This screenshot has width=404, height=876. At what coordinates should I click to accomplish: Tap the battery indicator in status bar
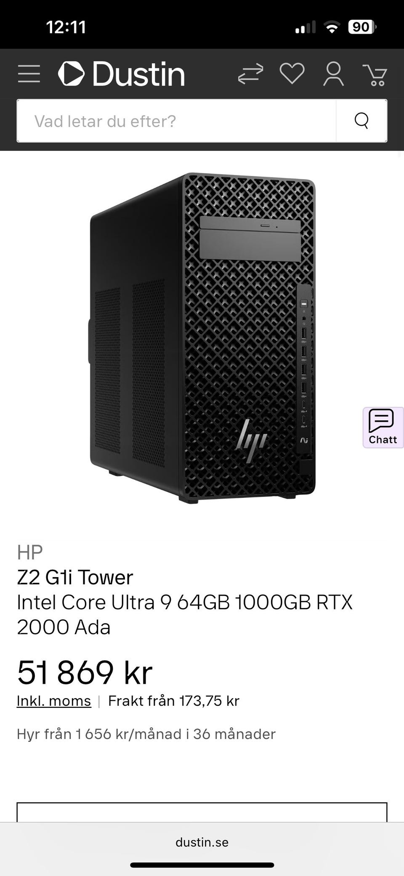tap(362, 27)
